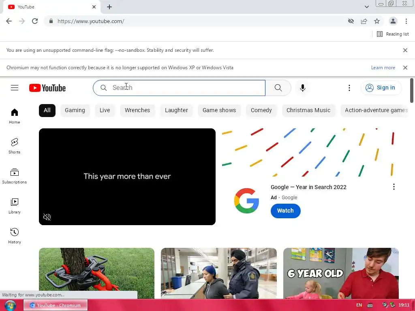The width and height of the screenshot is (415, 311).
Task: Select the Wrenches filter chip
Action: click(137, 110)
